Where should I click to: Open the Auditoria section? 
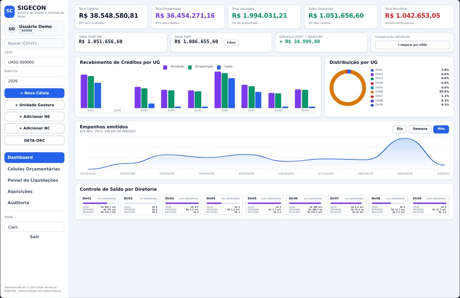[34, 203]
